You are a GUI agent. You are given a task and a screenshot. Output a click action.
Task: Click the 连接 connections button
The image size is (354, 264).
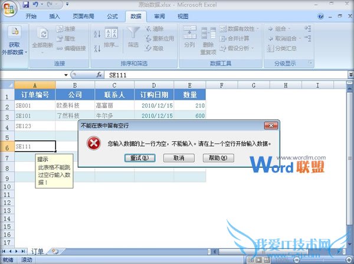point(65,29)
